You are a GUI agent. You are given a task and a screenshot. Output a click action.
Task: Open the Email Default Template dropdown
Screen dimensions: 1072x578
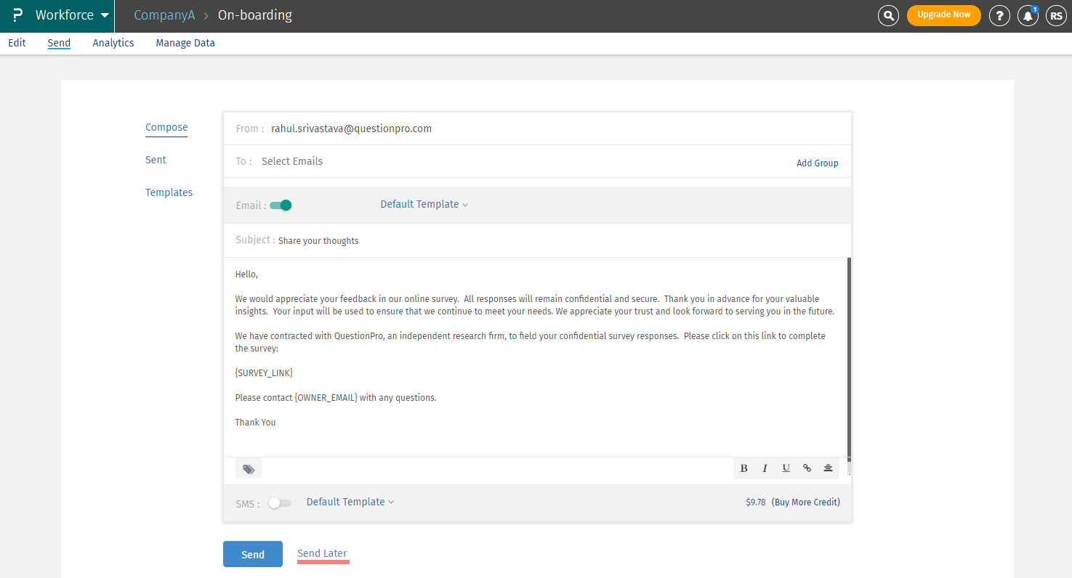coord(424,205)
